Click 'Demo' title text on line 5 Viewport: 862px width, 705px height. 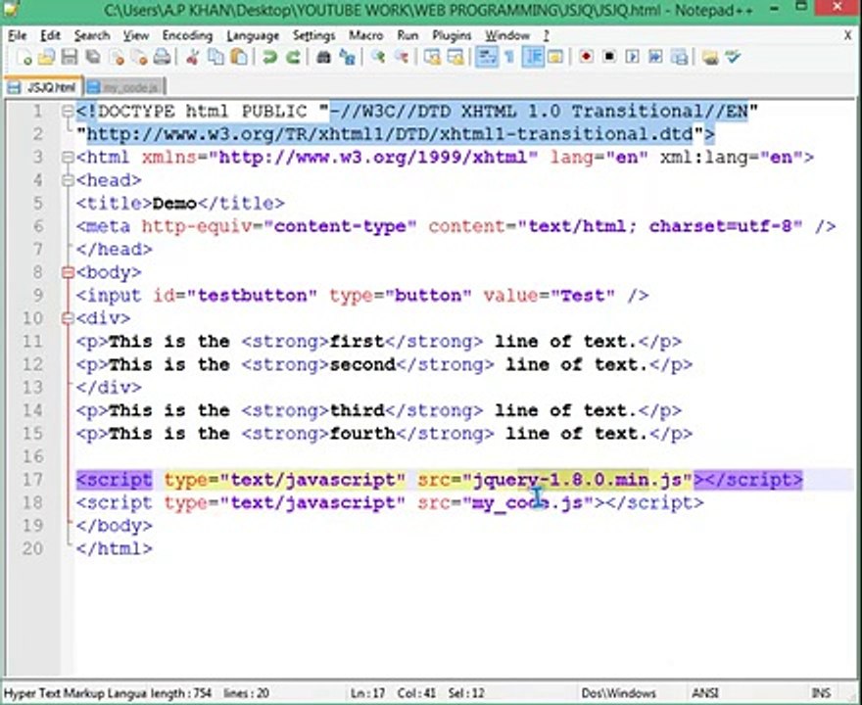[x=174, y=204]
